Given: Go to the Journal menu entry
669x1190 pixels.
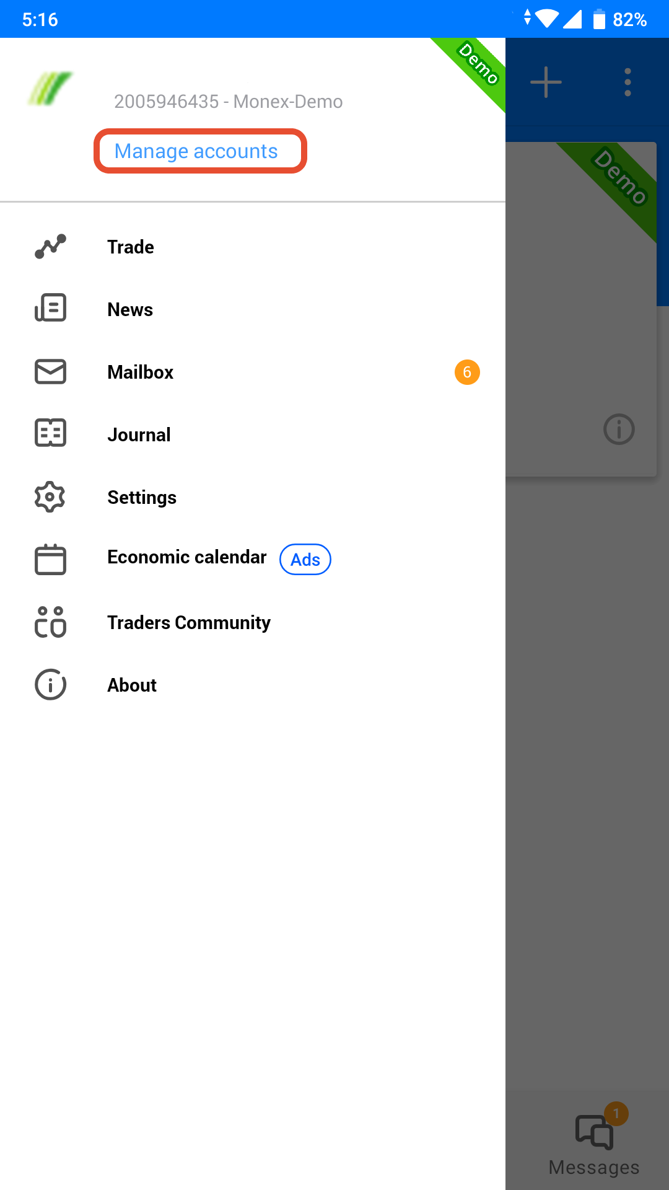Looking at the screenshot, I should (253, 434).
